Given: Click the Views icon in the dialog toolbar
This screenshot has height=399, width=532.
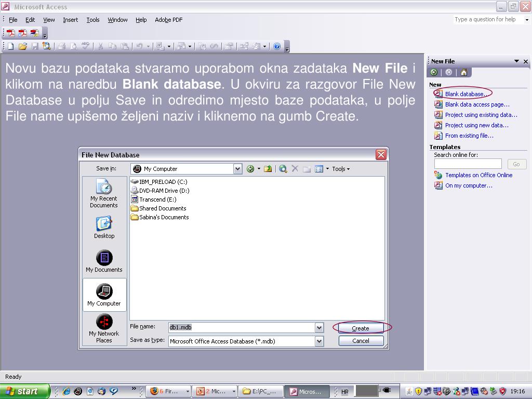Looking at the screenshot, I should [319, 169].
